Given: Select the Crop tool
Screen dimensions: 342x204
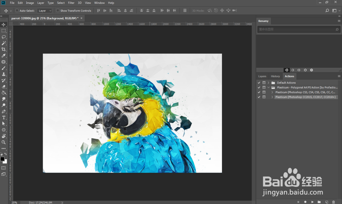Looking at the screenshot, I should pos(3,49).
